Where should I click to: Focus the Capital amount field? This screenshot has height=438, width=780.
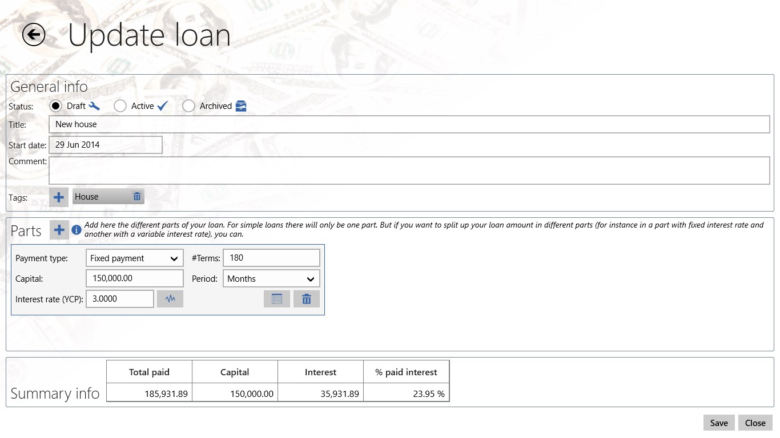click(x=135, y=278)
